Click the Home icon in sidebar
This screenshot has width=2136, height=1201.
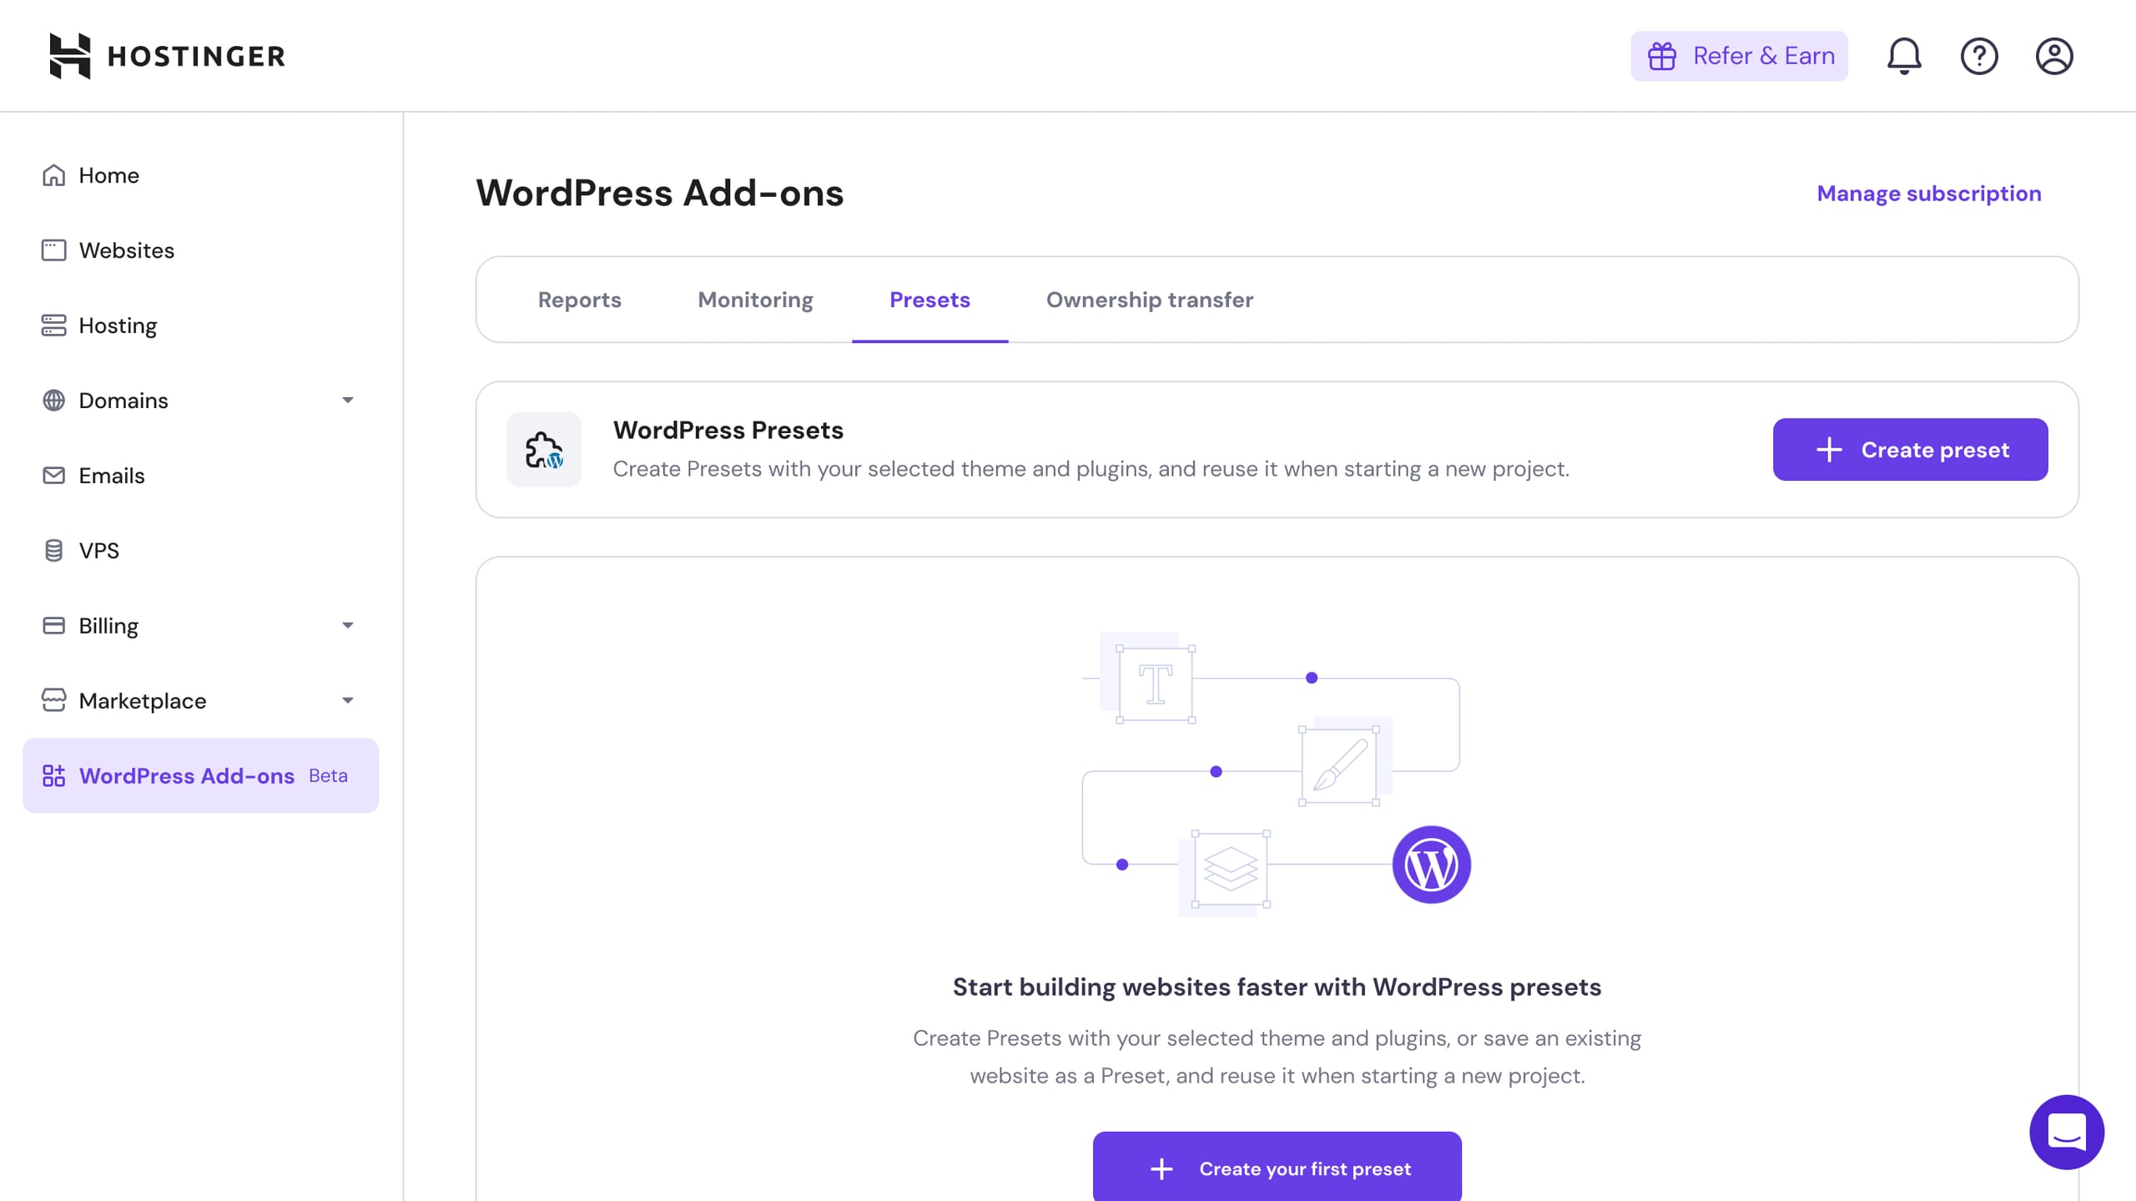53,175
